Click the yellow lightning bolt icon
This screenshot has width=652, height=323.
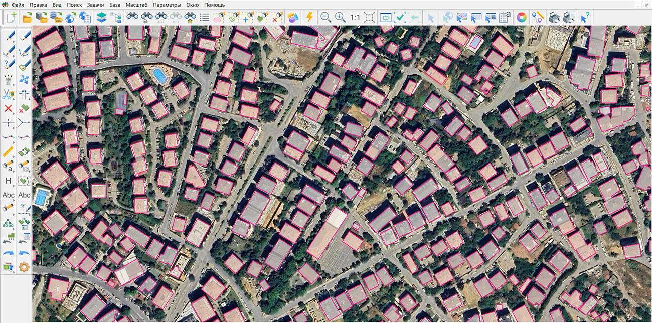[309, 17]
